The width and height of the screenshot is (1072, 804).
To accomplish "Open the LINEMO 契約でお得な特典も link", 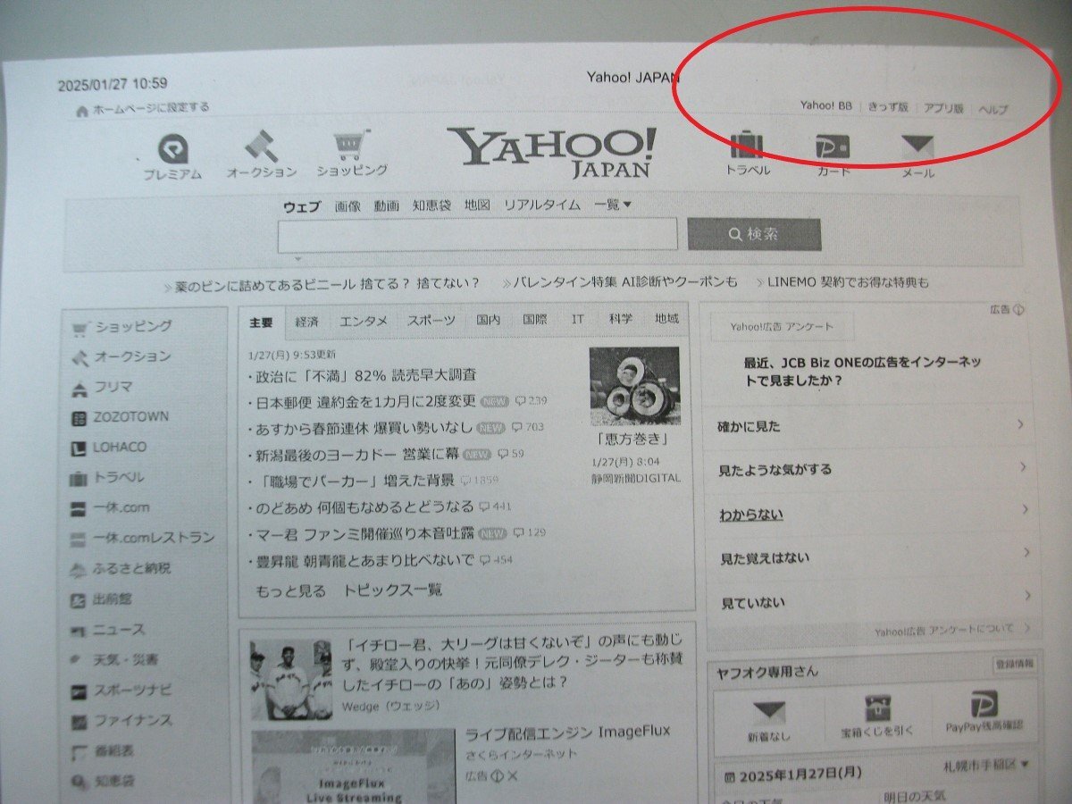I will coord(848,282).
